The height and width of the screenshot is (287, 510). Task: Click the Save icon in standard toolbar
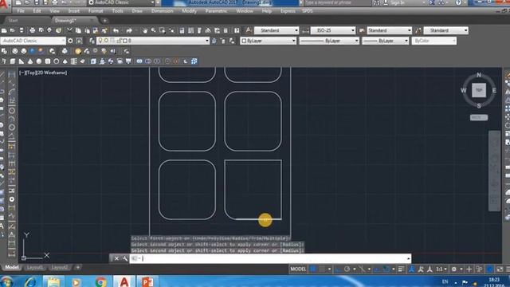pos(22,30)
